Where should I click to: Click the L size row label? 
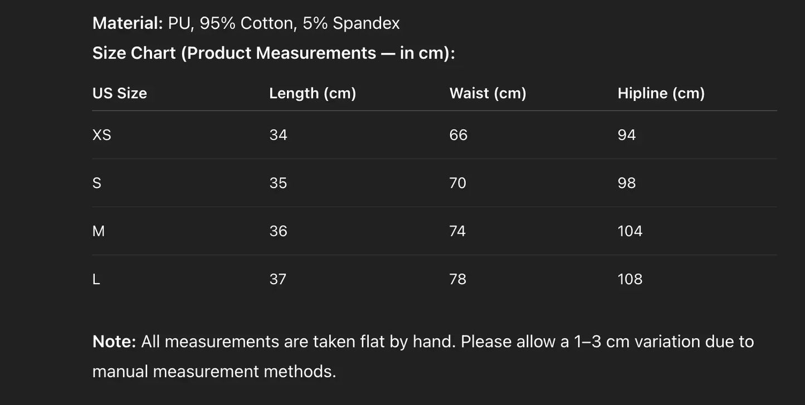[96, 279]
